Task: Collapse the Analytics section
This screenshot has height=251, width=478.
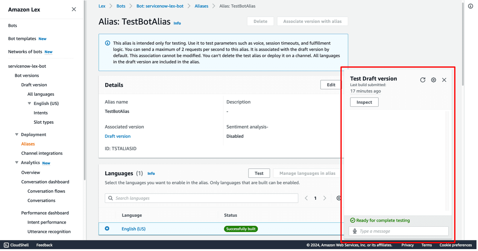Action: [17, 162]
